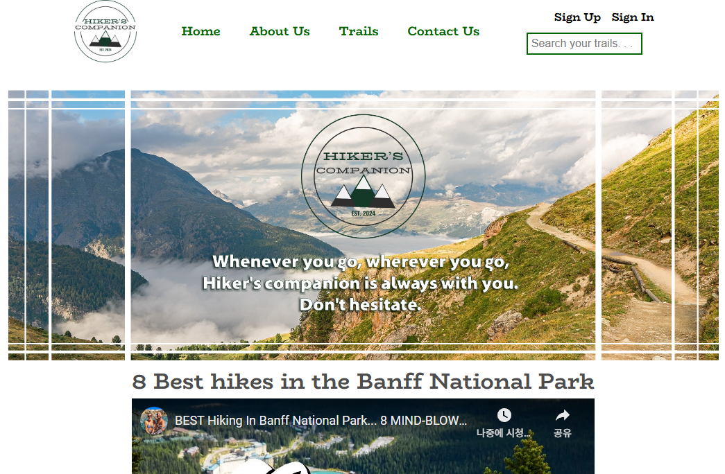Open the Trails menu item
The height and width of the screenshot is (474, 725).
(359, 31)
